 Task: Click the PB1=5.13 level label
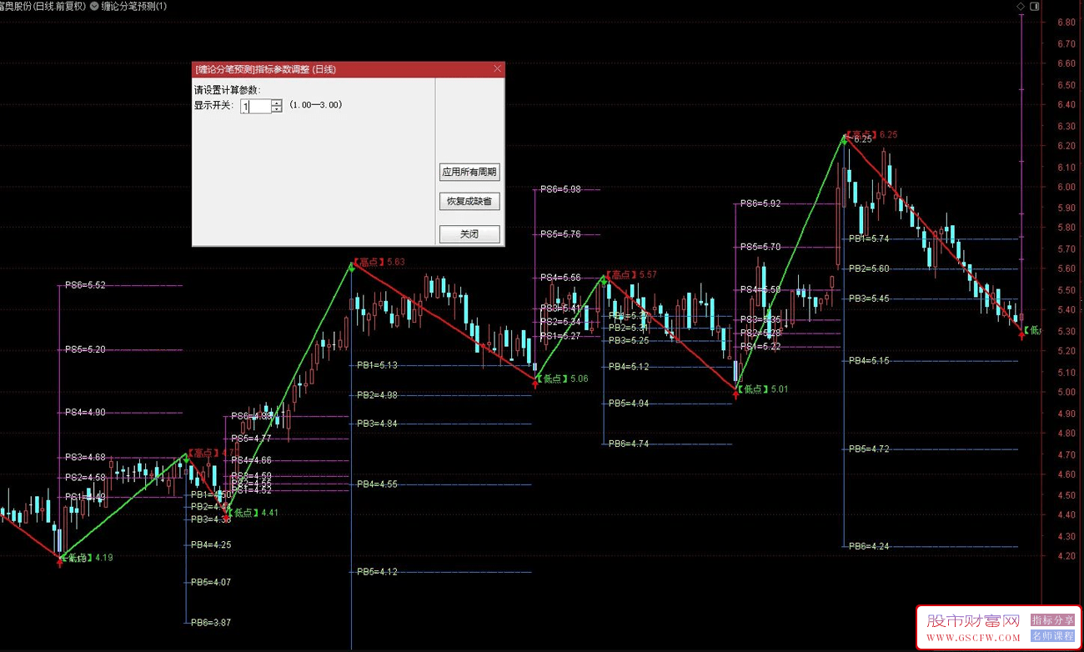point(377,365)
